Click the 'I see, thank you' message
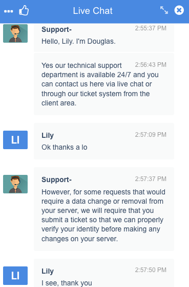This screenshot has height=287, width=189. click(67, 283)
